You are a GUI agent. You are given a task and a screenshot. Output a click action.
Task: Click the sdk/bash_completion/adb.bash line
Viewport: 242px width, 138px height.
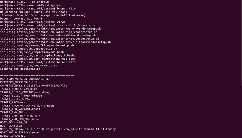[32, 52]
